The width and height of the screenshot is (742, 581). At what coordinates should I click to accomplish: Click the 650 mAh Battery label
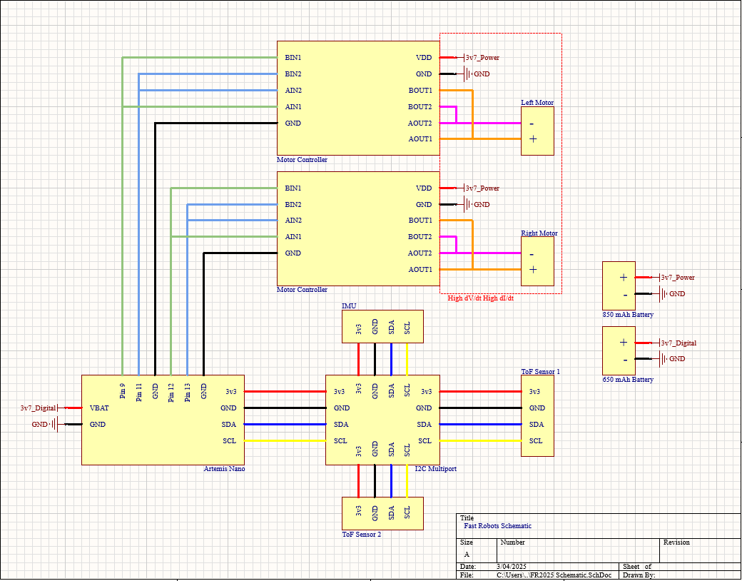point(627,379)
